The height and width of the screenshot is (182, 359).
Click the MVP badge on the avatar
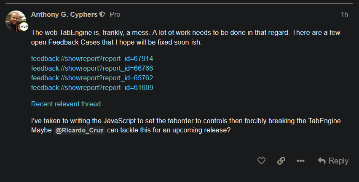(x=24, y=27)
